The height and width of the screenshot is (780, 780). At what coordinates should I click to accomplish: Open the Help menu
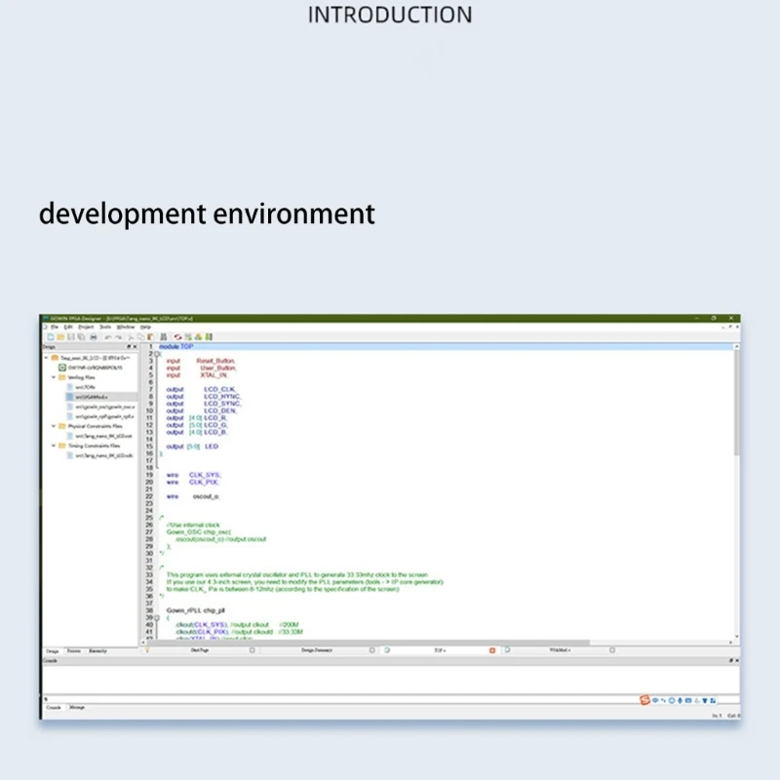click(x=145, y=327)
